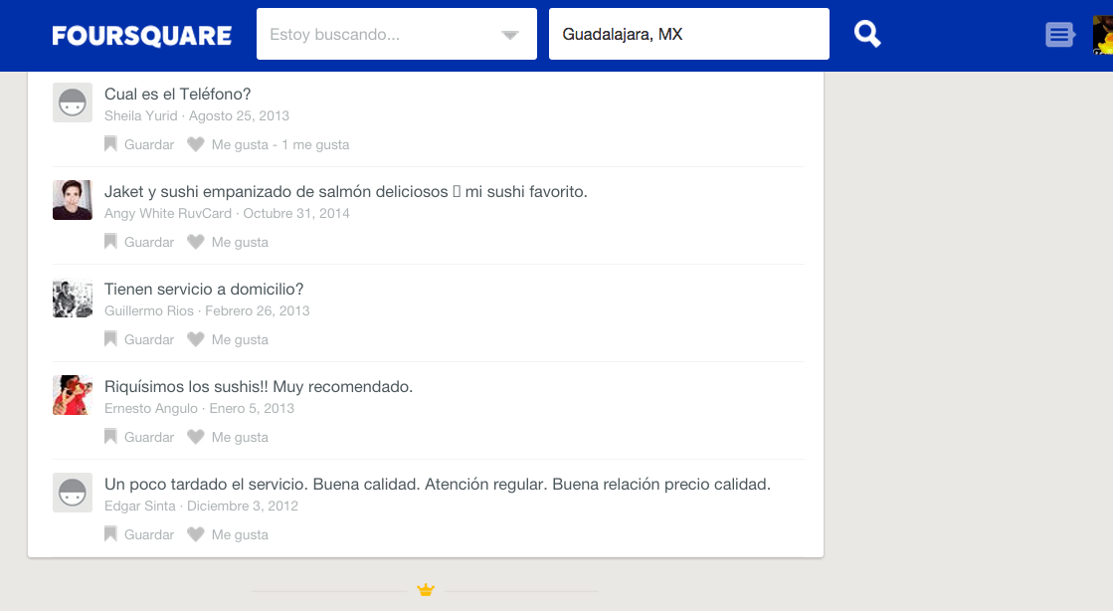Click the Foursquare logo

click(141, 36)
